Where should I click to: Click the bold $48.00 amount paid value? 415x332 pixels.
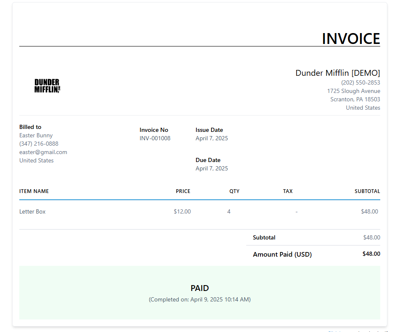pyautogui.click(x=371, y=254)
